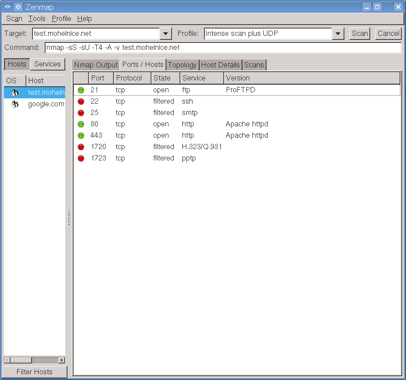Click the H.323/Q.931 service cell
The width and height of the screenshot is (406, 380).
(202, 147)
